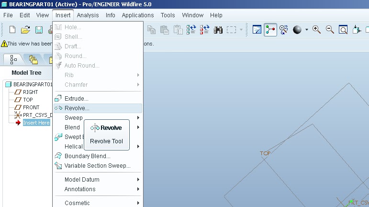Click the TOP plane label in viewport
This screenshot has width=369, height=207.
[265, 153]
